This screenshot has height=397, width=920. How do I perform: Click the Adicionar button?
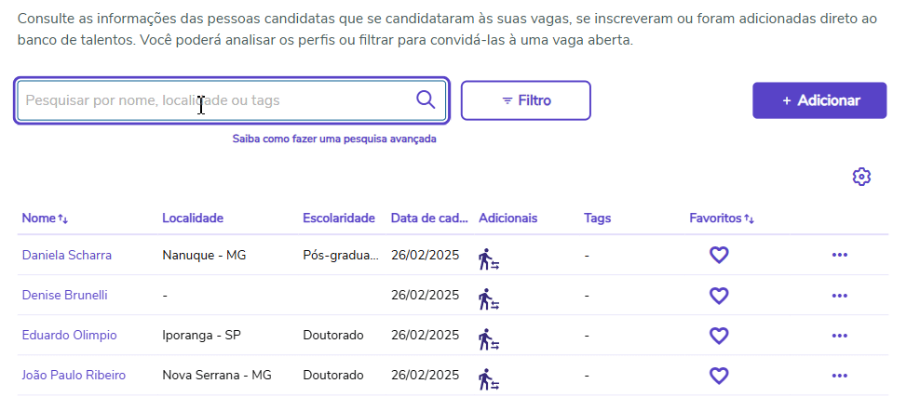coord(819,100)
